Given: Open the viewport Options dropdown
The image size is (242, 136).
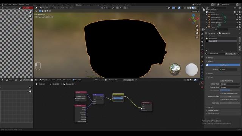Looking at the screenshot, I should [195, 11].
